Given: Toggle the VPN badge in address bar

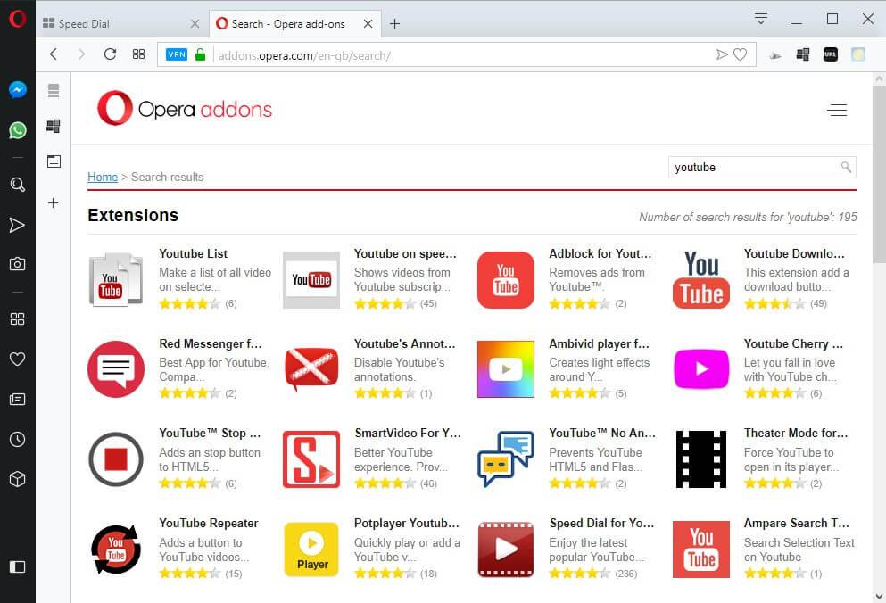Looking at the screenshot, I should coord(177,54).
